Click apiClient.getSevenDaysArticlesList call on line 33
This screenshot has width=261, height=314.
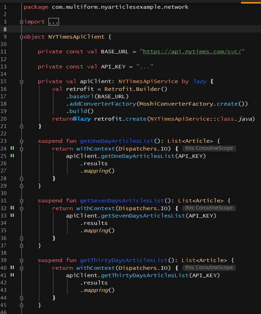[125, 216]
